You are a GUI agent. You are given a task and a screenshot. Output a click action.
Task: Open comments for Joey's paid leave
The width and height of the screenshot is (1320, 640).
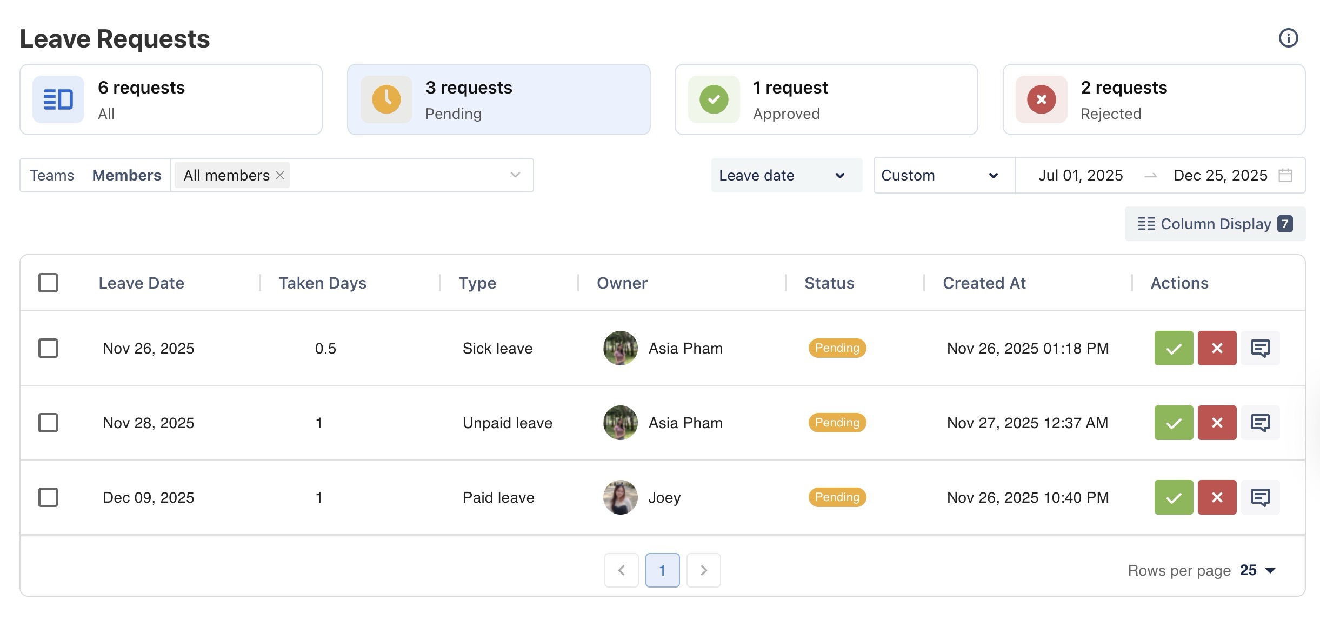click(x=1260, y=497)
